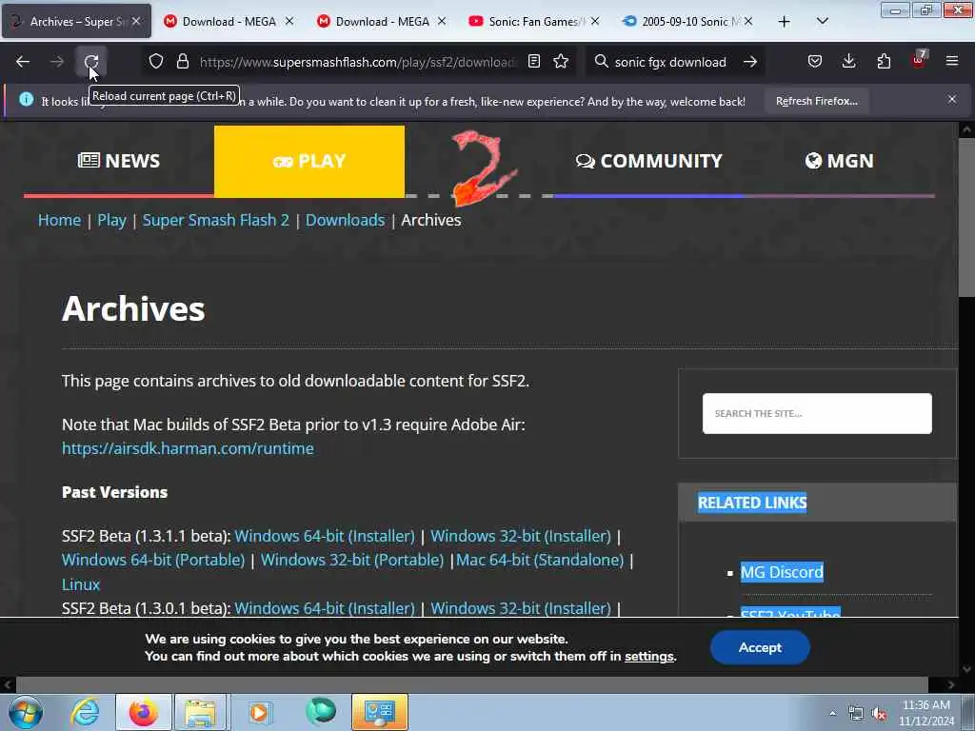Launch Internet Explorer from taskbar
975x731 pixels.
click(85, 712)
